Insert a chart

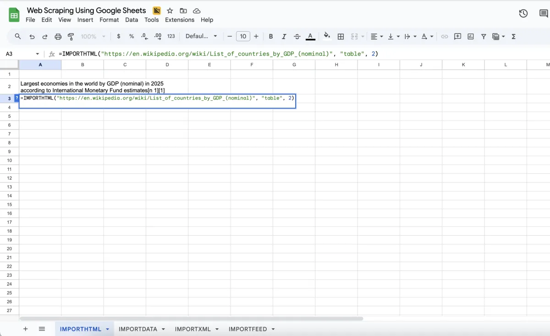tap(471, 36)
